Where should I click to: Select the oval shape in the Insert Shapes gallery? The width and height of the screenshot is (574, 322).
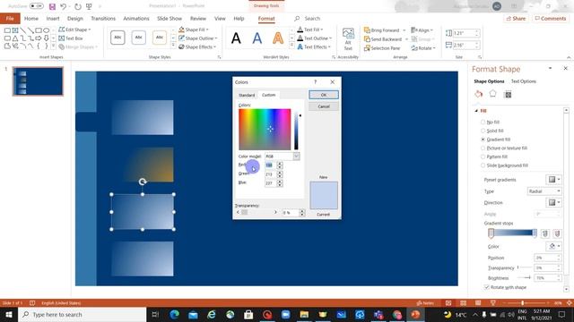tap(46, 30)
